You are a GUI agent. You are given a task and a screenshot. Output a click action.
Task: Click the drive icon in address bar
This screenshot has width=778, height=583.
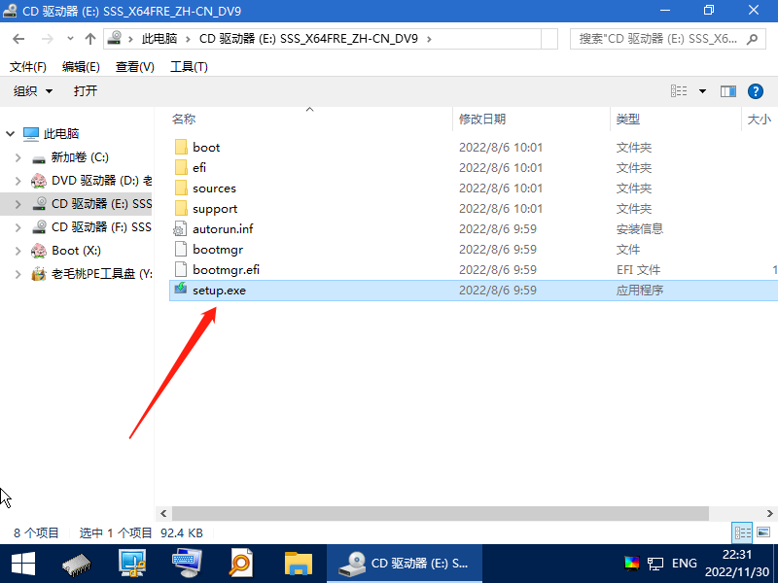click(x=115, y=38)
